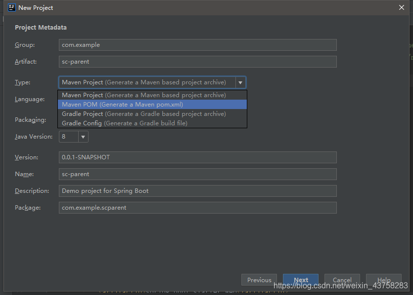The image size is (413, 295).
Task: Click the Help button
Action: coord(384,280)
